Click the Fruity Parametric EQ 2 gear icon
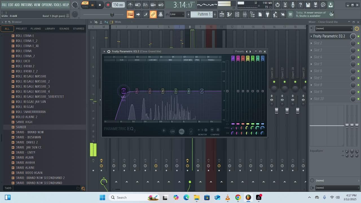The image size is (361, 203). pos(109,52)
